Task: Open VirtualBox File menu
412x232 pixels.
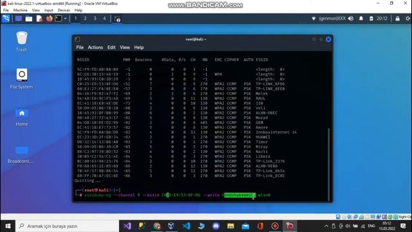Action: (x=6, y=10)
